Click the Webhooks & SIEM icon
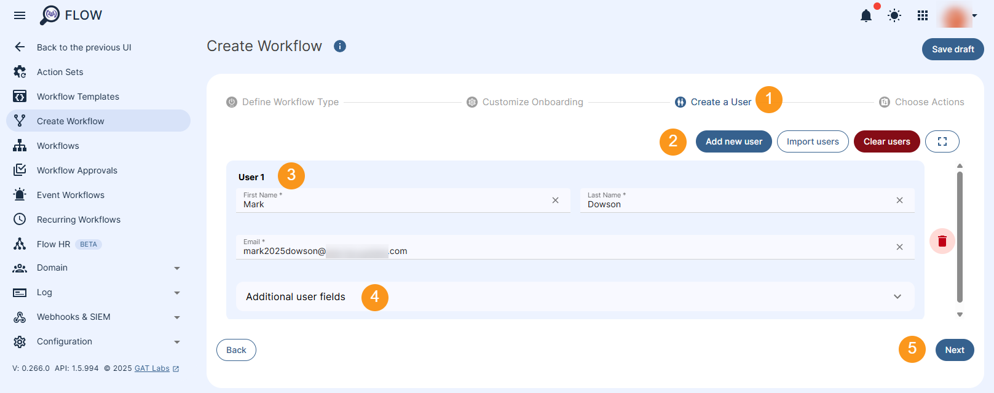This screenshot has width=994, height=393. [x=20, y=317]
